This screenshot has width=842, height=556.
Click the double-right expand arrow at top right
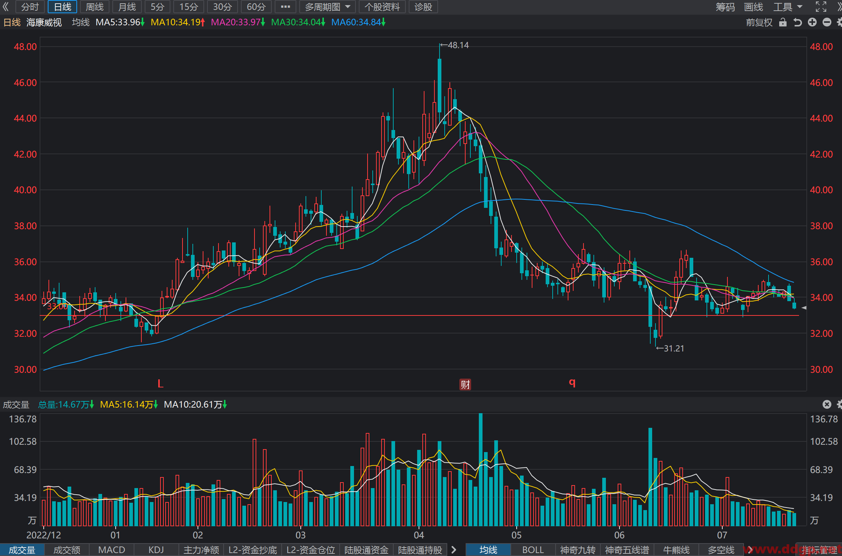click(839, 7)
